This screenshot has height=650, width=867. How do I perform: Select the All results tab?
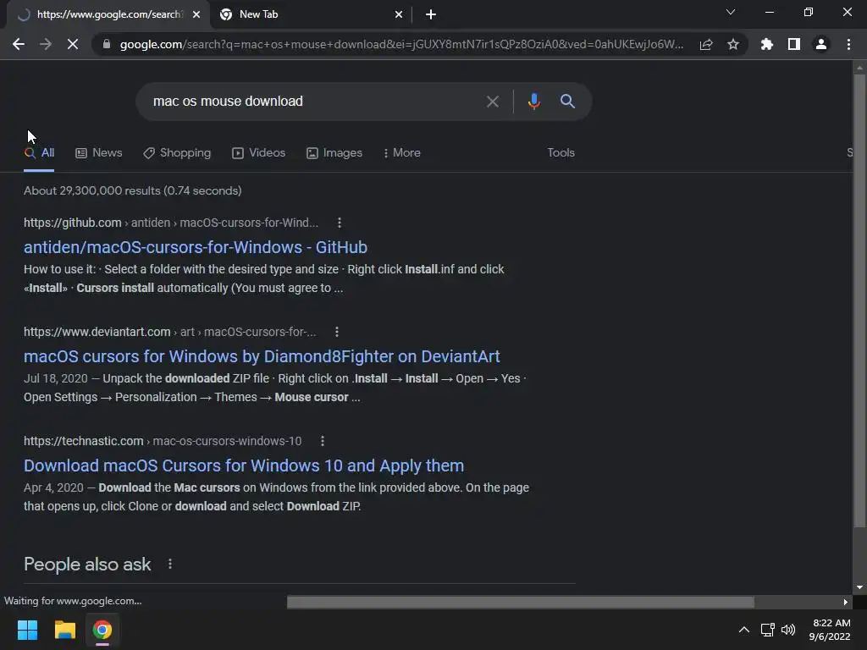tap(39, 153)
